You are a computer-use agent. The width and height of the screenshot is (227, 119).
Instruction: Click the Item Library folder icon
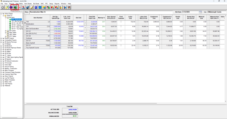pyautogui.click(x=8, y=31)
